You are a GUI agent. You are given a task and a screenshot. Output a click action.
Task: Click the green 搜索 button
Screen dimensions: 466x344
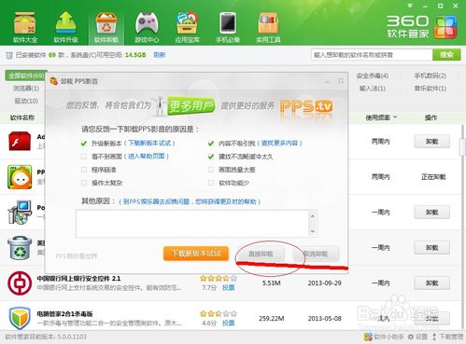coord(446,55)
